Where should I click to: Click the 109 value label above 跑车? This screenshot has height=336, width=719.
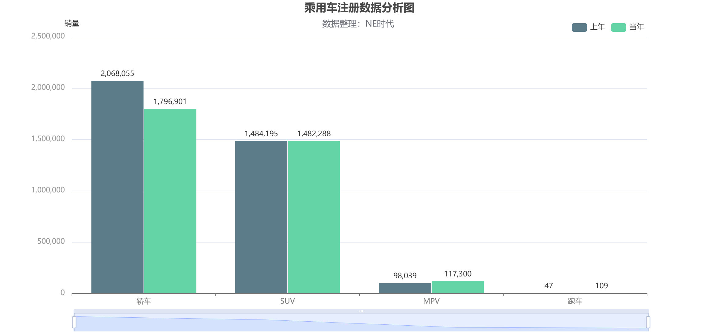[601, 286]
